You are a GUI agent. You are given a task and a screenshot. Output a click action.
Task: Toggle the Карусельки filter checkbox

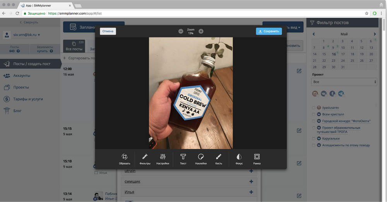point(314,139)
